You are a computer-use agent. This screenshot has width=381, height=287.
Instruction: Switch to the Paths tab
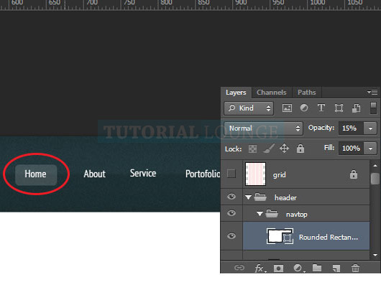(307, 93)
